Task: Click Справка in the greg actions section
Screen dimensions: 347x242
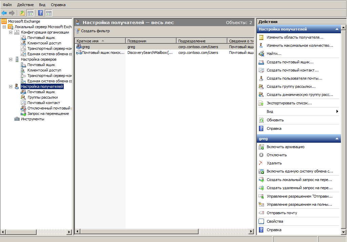Action: [x=274, y=230]
